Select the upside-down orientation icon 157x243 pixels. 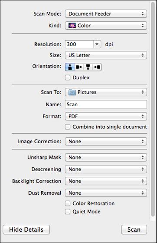tap(88, 67)
